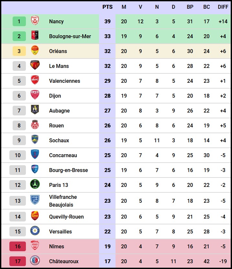The width and height of the screenshot is (232, 269).
Task: Open the Villefranche Beaujolais team link
Action: coord(63,201)
